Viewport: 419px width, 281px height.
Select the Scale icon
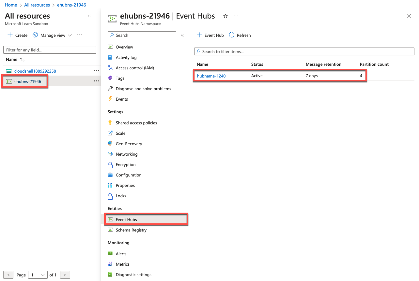tap(110, 133)
